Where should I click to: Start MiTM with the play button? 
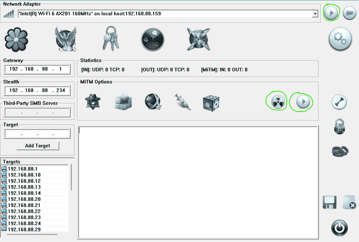pyautogui.click(x=303, y=101)
